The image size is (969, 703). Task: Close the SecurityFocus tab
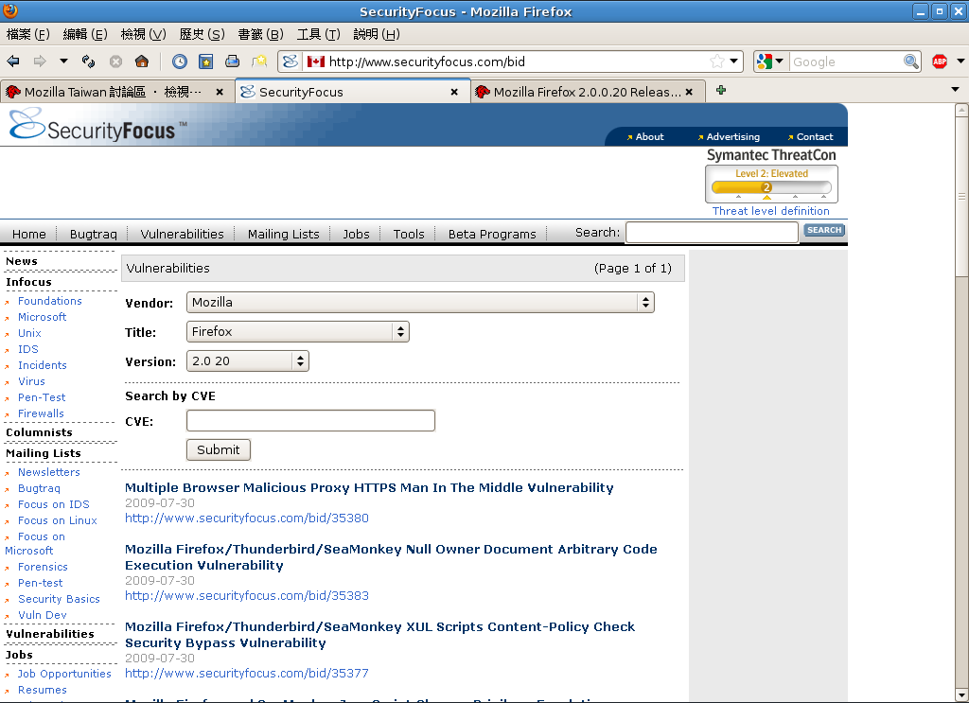(x=454, y=92)
